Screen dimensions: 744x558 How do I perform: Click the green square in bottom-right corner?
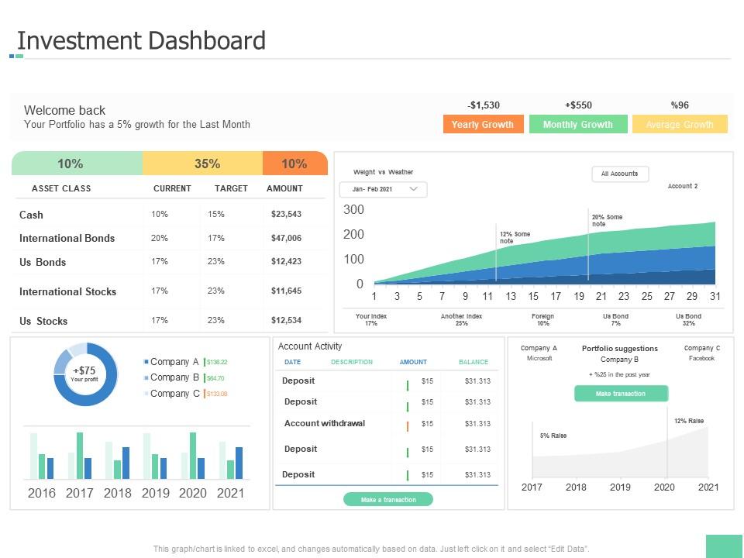coord(725,546)
